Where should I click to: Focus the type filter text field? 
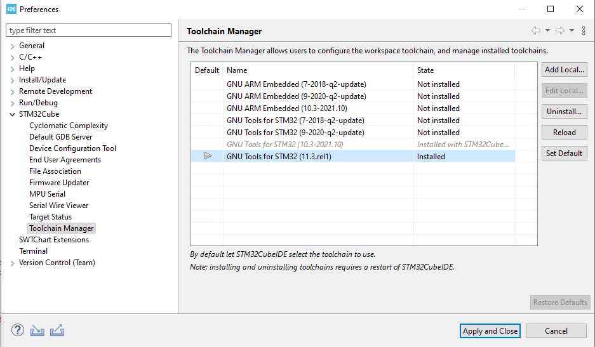coord(88,30)
